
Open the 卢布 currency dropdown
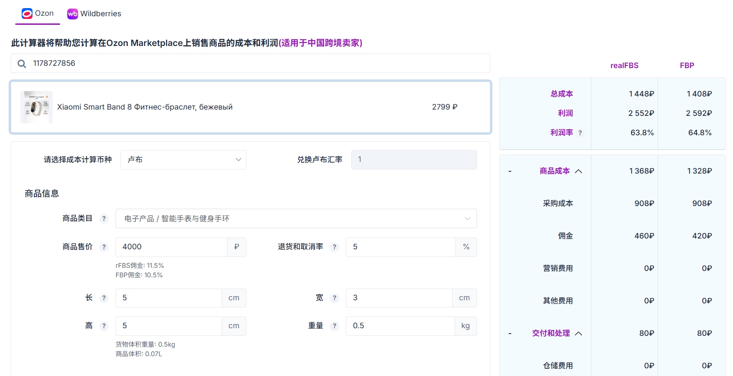pyautogui.click(x=183, y=160)
